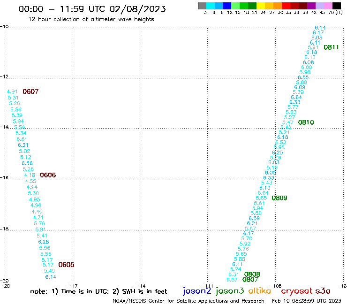The image size is (347, 305).
Task: Click the wave height value '5.25'
Action: point(28,169)
